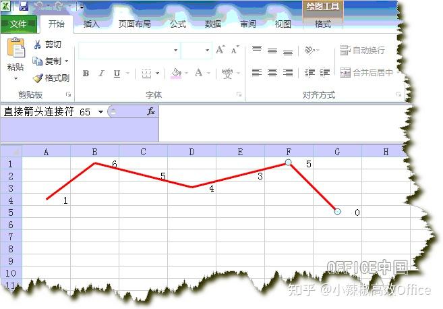443x309 pixels.
Task: Align text right
Action: (288, 73)
